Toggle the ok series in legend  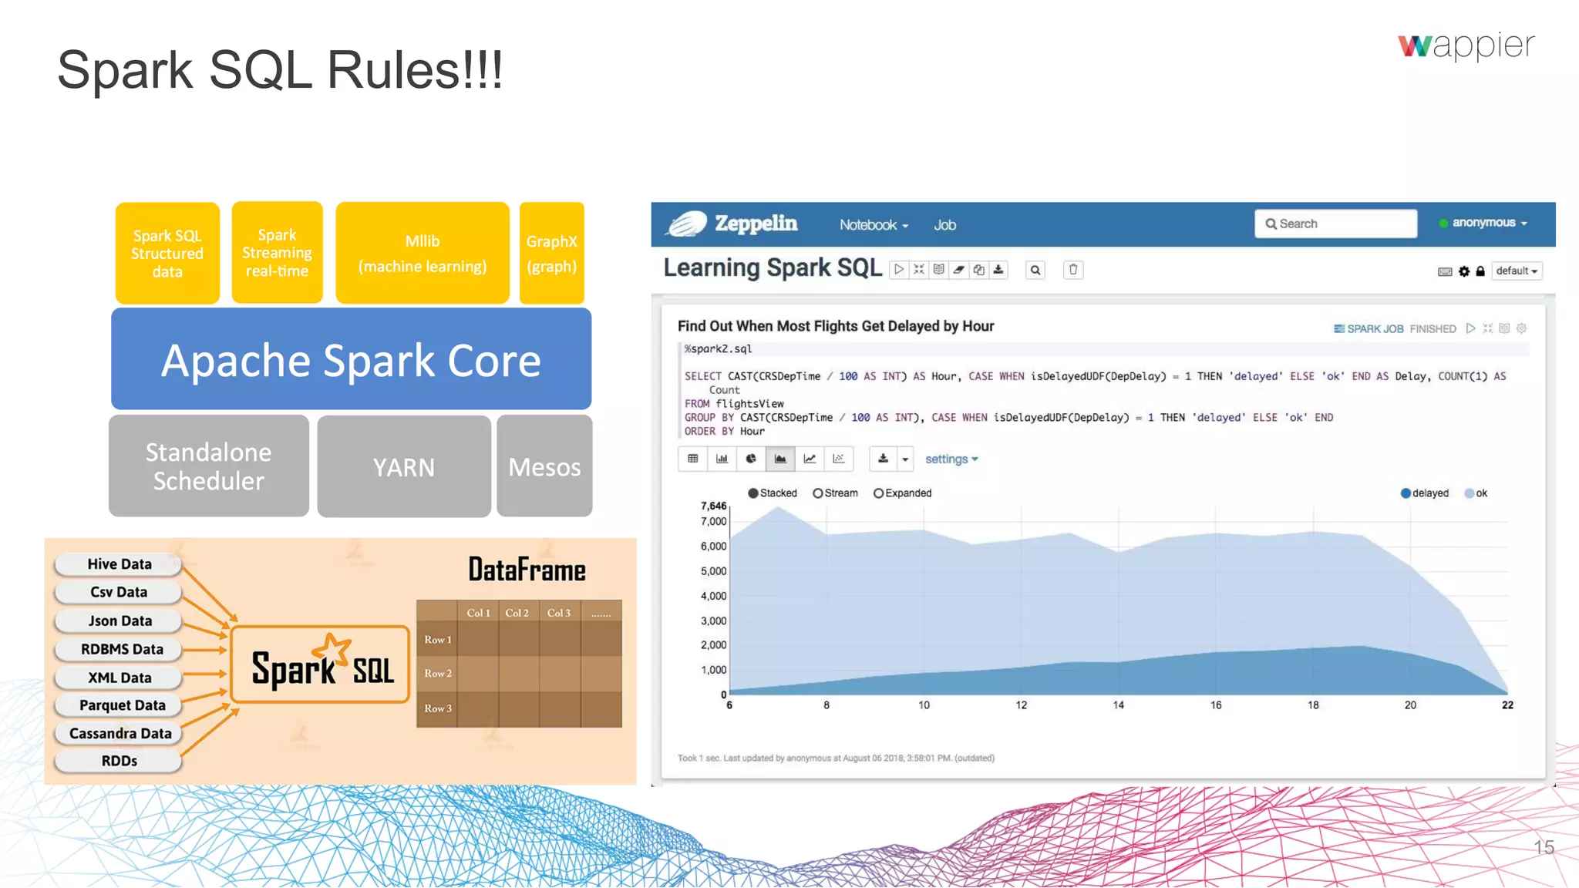[x=1476, y=493]
